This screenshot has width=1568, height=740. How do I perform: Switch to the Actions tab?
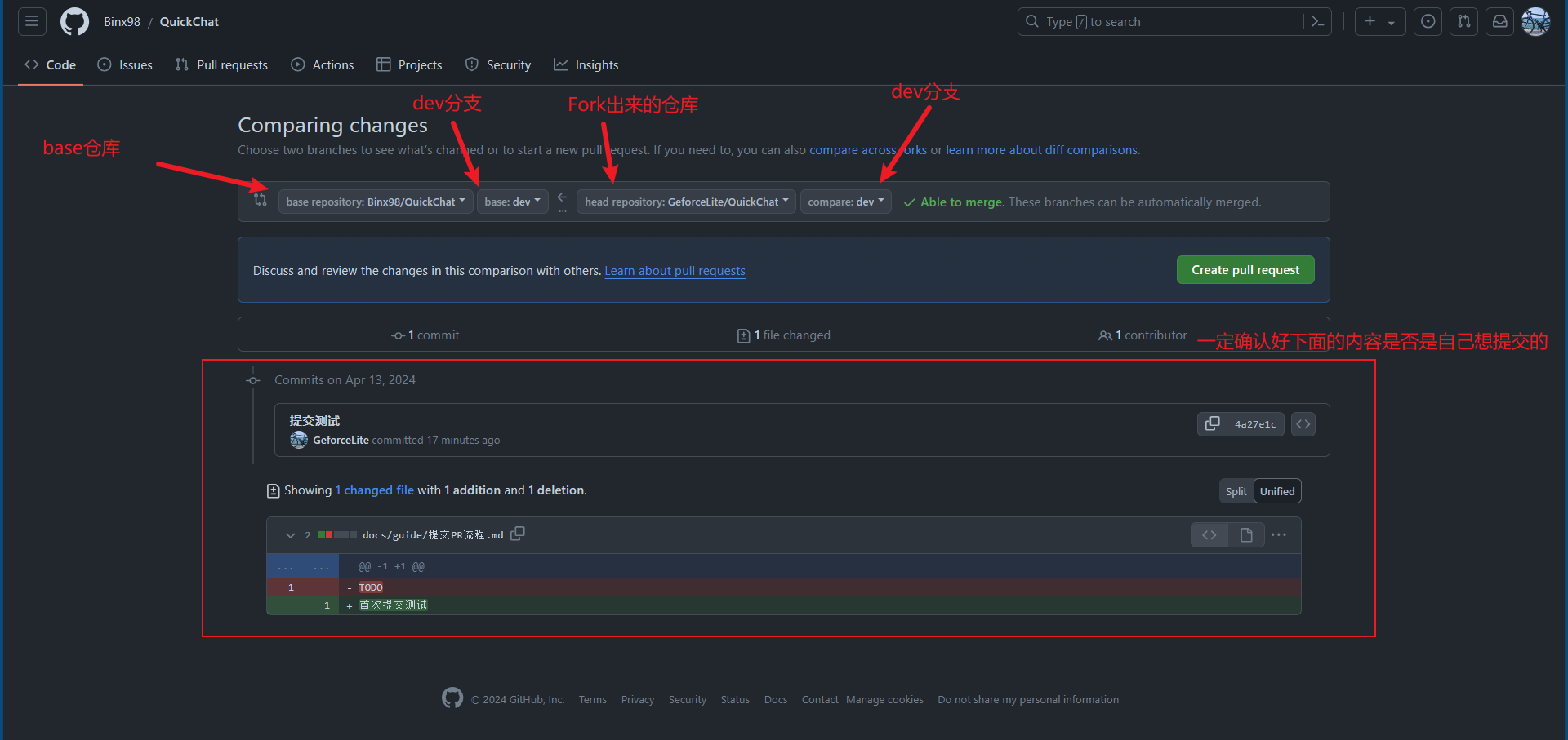[323, 64]
